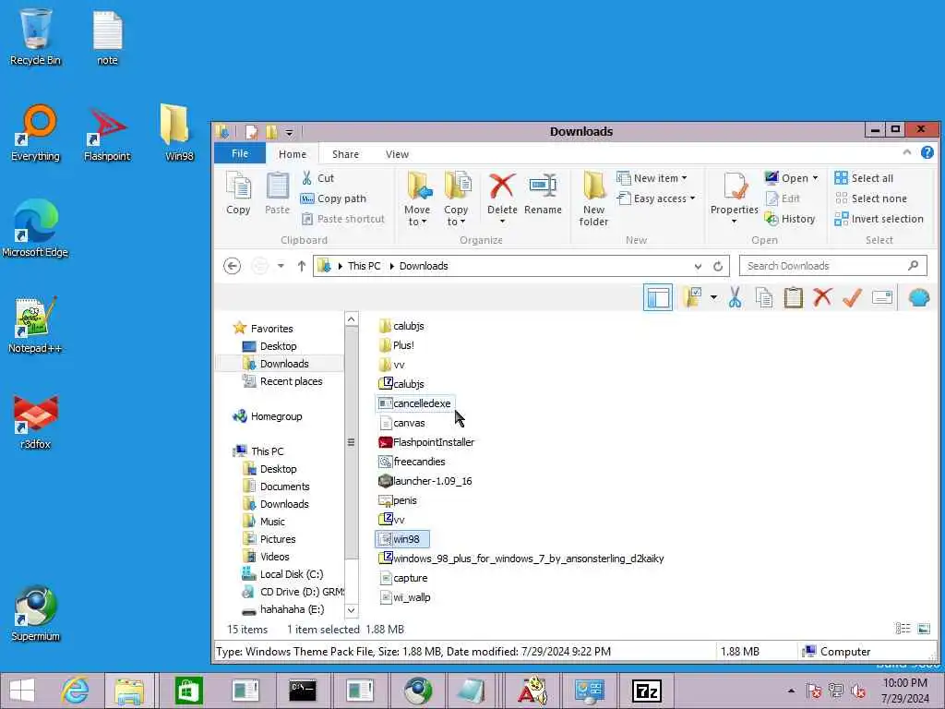Select Local Disk (C:) in navigation pane
This screenshot has height=709, width=945.
click(282, 574)
